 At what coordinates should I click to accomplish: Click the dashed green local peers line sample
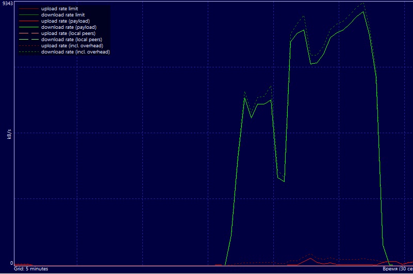pos(28,40)
